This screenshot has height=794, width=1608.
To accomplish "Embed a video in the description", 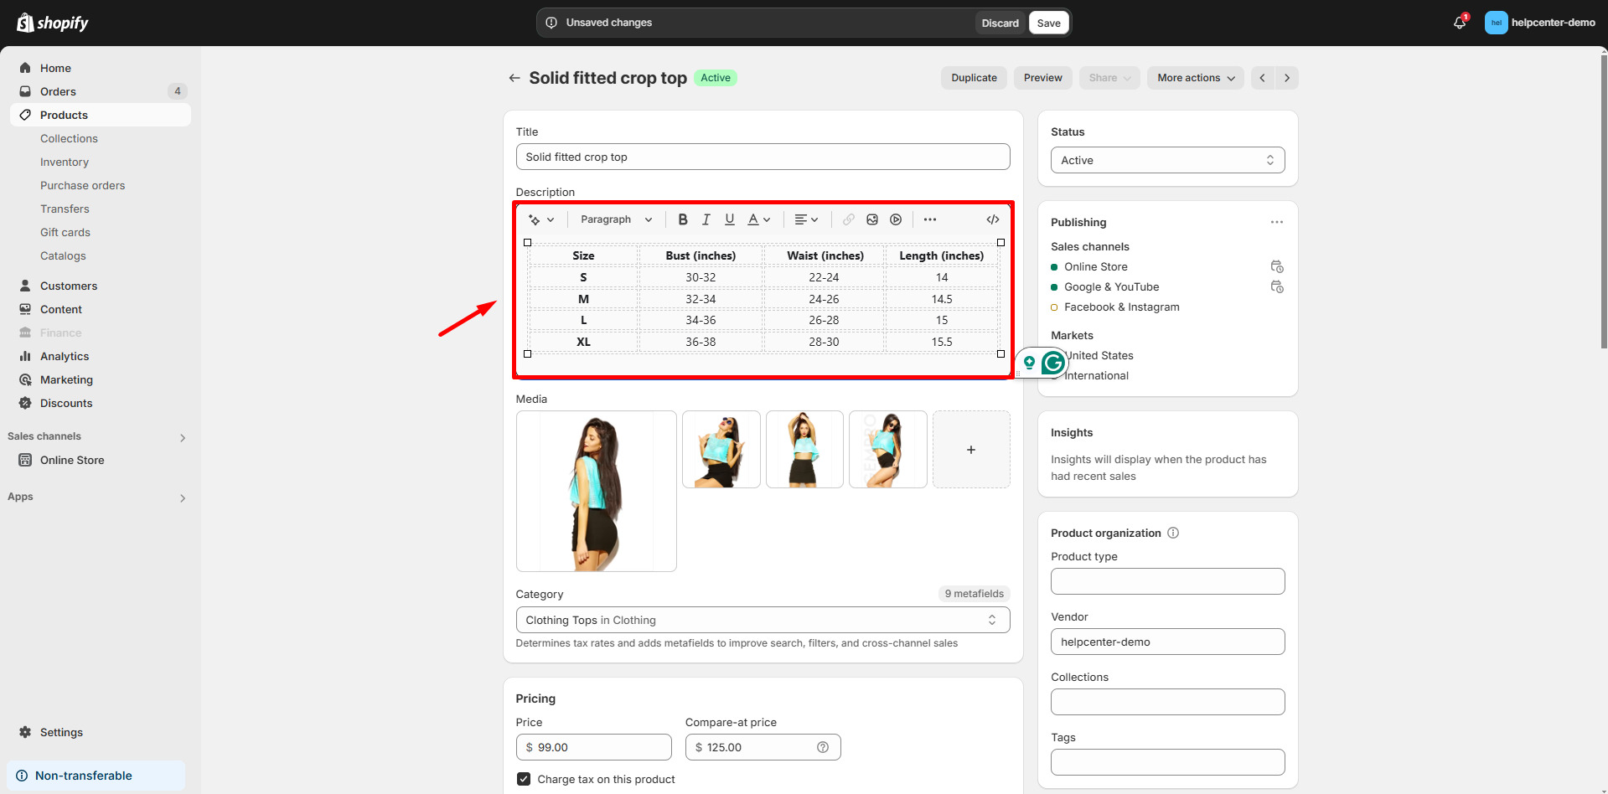I will coord(895,219).
